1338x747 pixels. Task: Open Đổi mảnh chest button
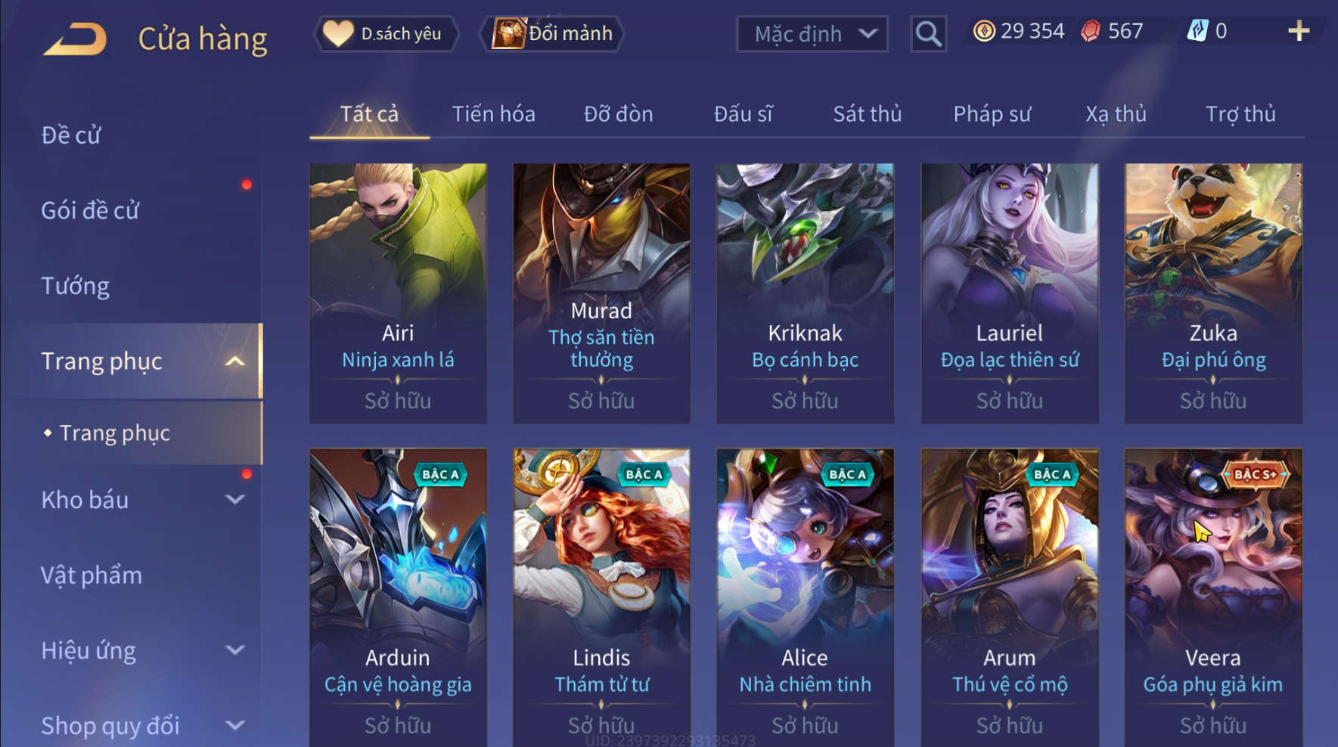point(552,34)
